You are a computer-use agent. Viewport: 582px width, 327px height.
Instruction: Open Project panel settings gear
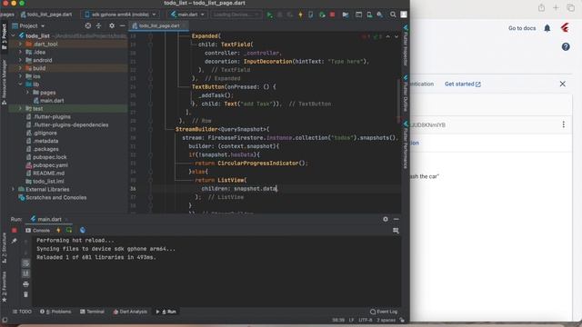coord(112,26)
